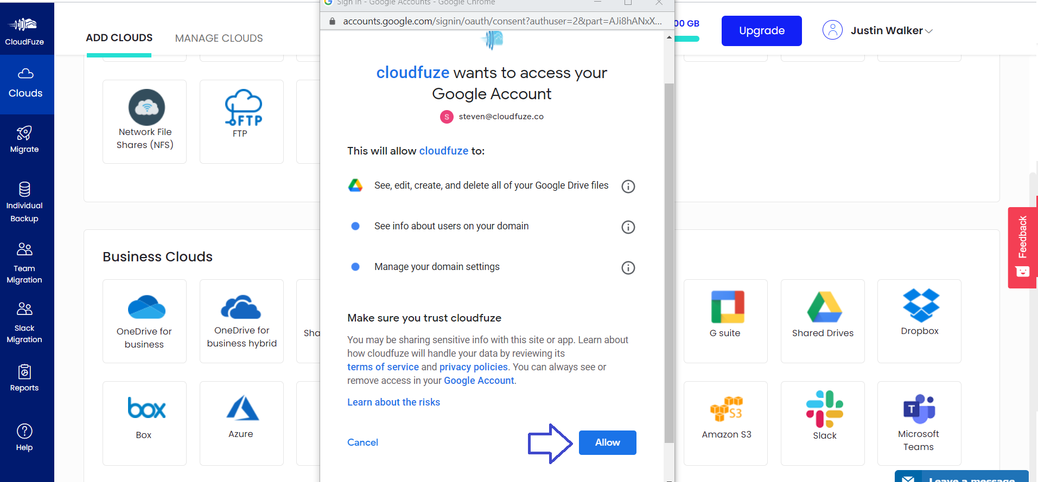Add Slack cloud
This screenshot has width=1038, height=482.
tap(823, 423)
